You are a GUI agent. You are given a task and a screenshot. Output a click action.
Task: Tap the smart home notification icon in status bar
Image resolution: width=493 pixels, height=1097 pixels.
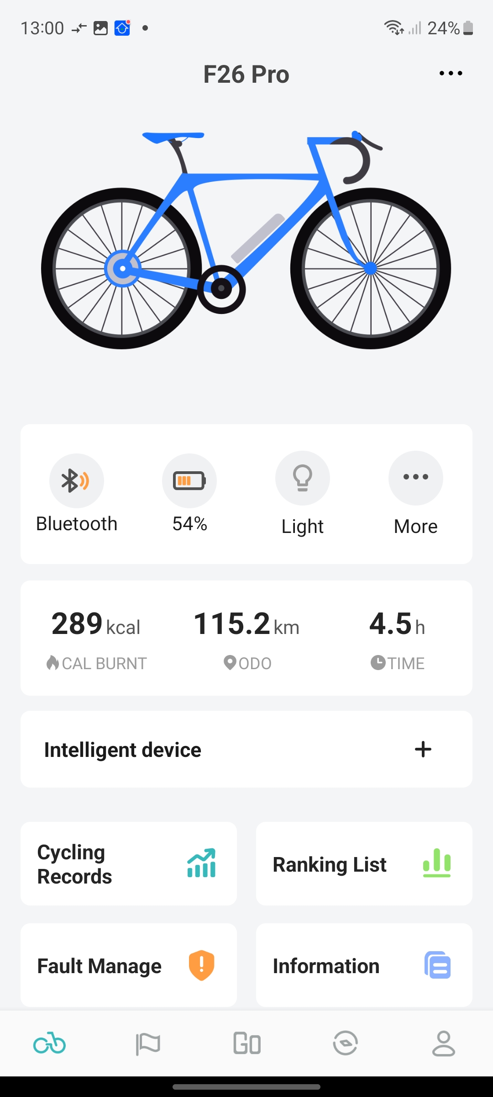pyautogui.click(x=122, y=28)
